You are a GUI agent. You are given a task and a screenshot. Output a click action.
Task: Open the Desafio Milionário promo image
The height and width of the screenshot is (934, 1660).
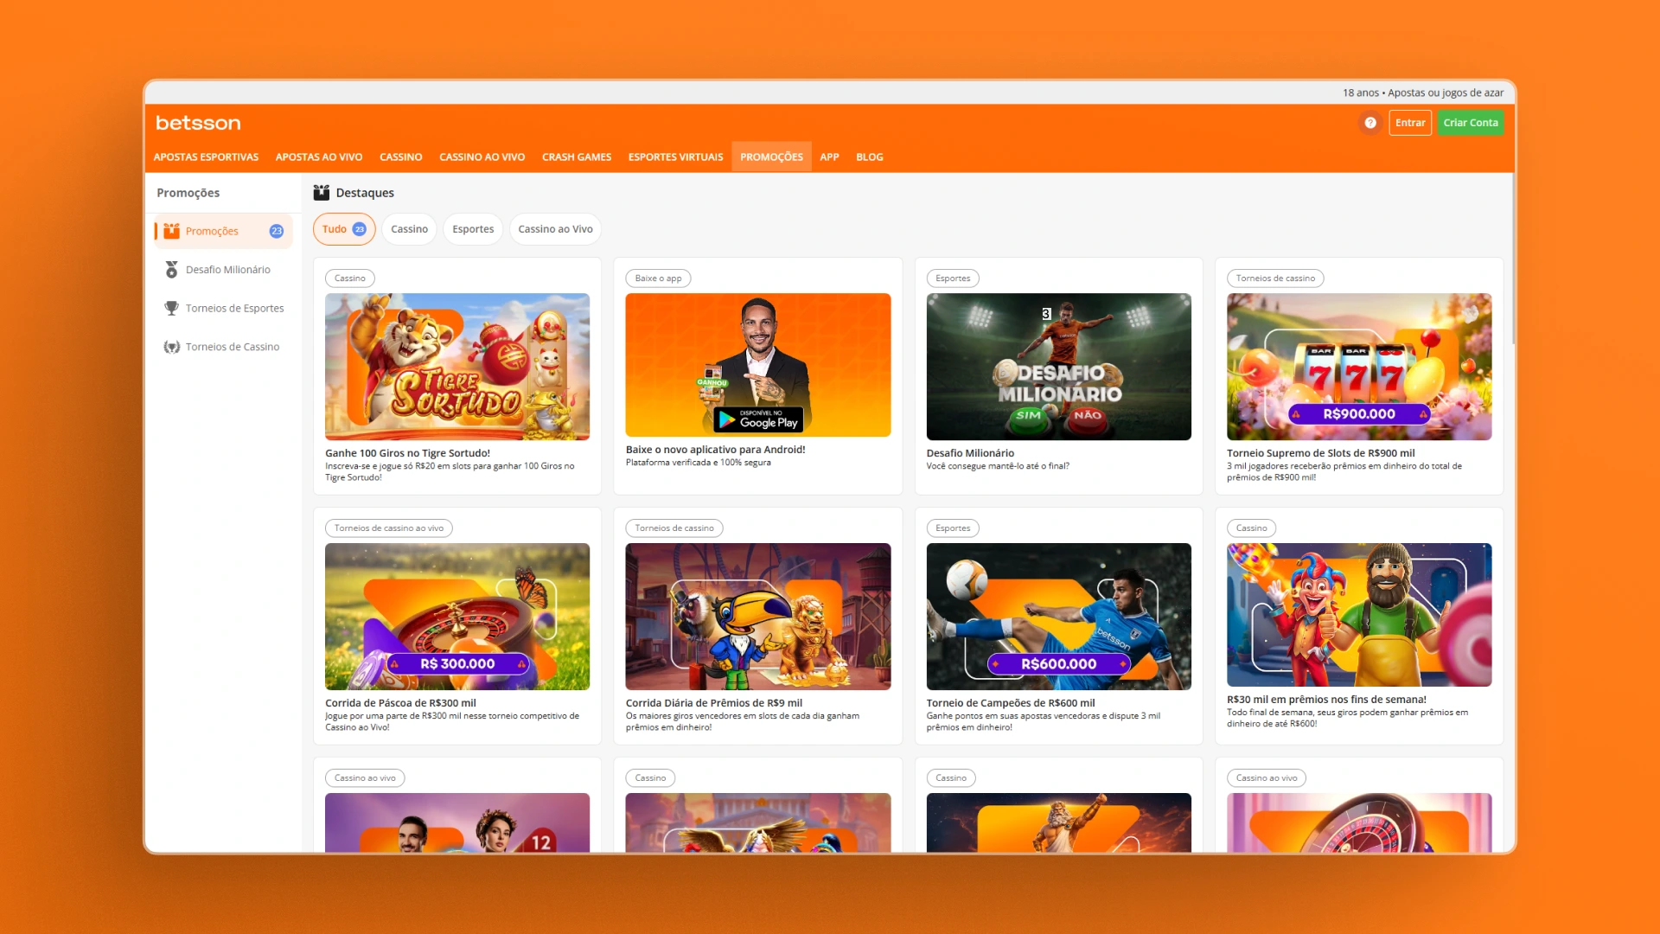1059,367
